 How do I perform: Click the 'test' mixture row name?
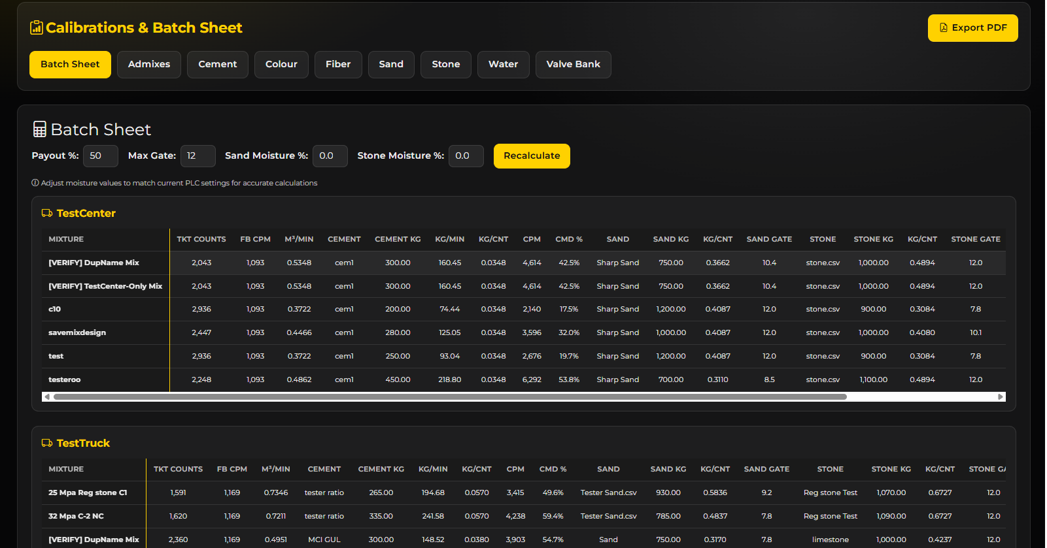[x=56, y=356]
